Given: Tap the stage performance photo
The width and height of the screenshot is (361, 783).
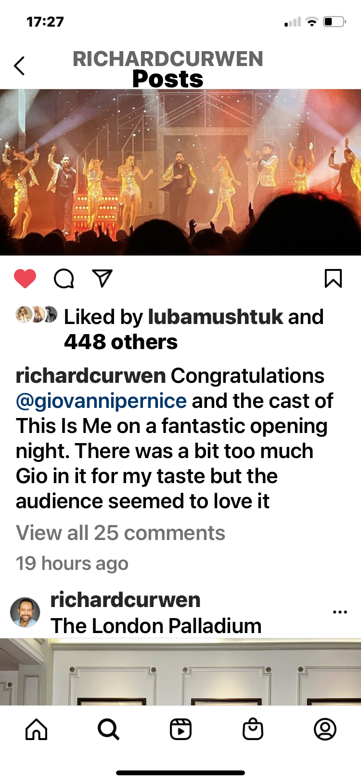Looking at the screenshot, I should point(180,172).
